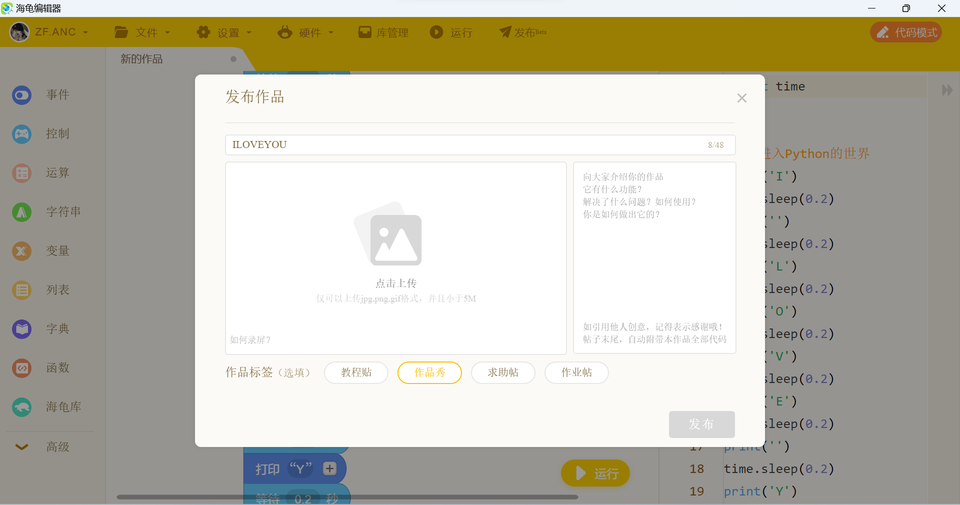The height and width of the screenshot is (505, 960).
Task: Select the 教程帖 tag
Action: point(356,372)
